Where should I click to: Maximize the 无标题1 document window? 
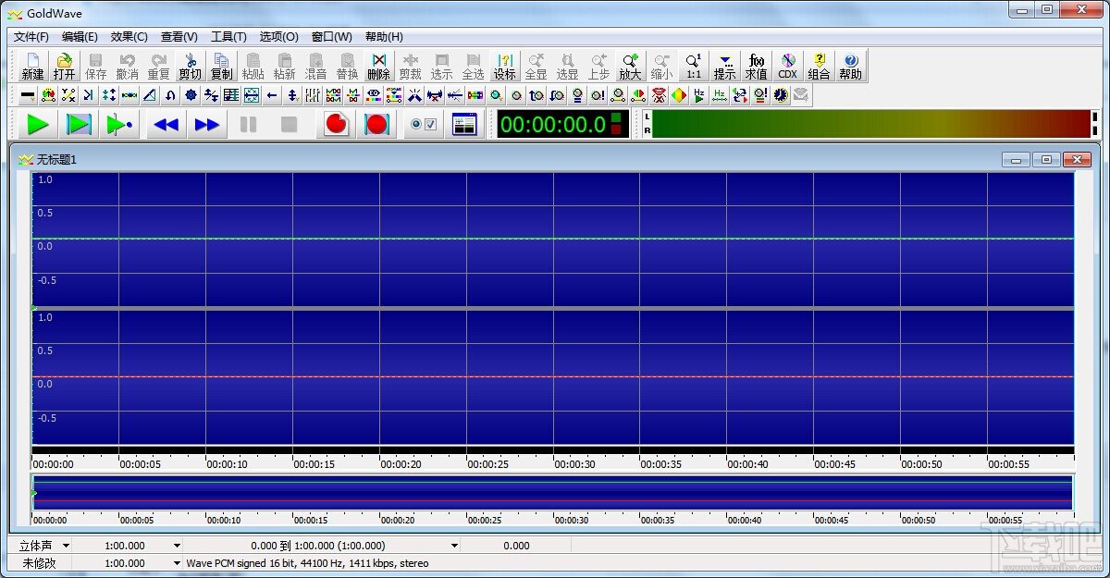point(1046,159)
